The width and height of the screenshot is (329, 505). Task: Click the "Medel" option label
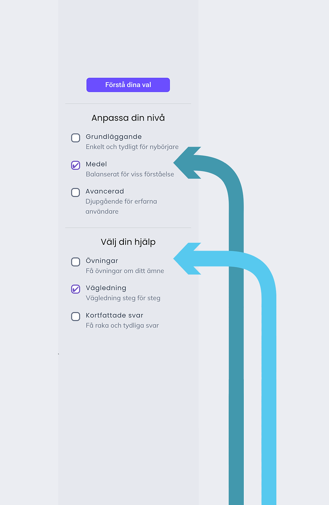96,164
